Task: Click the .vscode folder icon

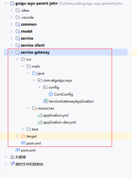Action: coord(18,17)
